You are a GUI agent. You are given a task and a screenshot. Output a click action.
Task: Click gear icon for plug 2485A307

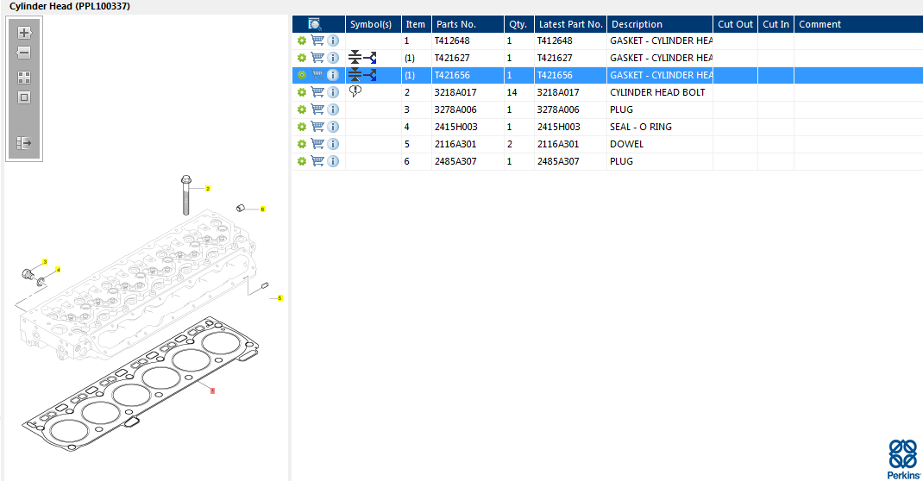tap(301, 161)
